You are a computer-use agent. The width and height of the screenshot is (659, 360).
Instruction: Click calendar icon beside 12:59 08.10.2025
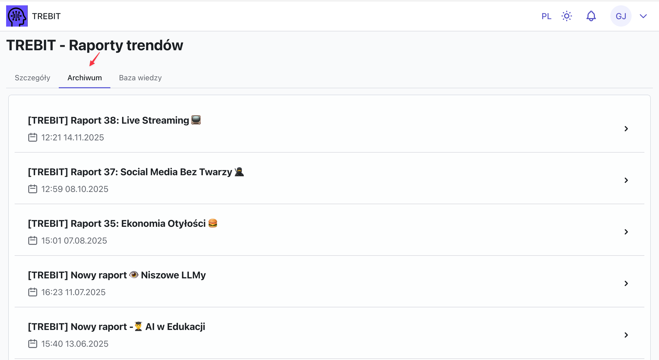coord(33,189)
